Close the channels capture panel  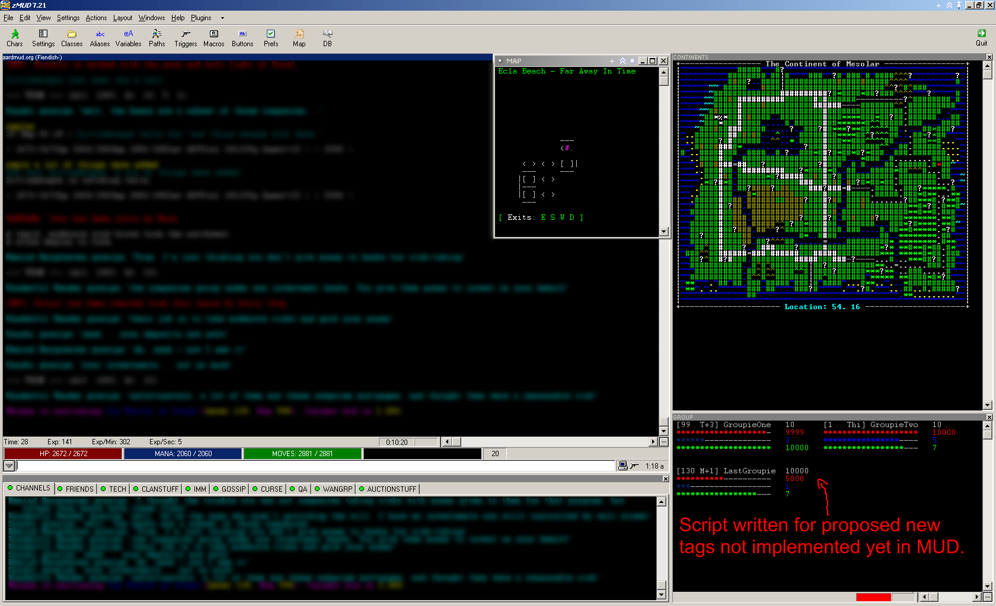(x=665, y=479)
